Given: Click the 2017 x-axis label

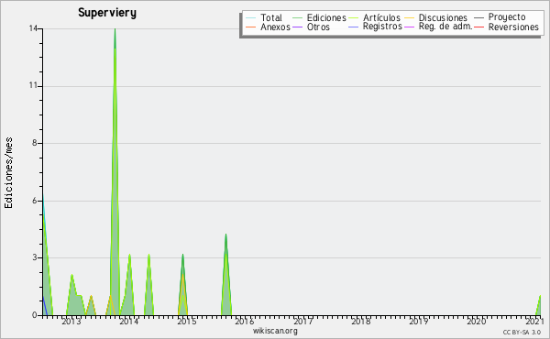Looking at the screenshot, I should [x=302, y=322].
